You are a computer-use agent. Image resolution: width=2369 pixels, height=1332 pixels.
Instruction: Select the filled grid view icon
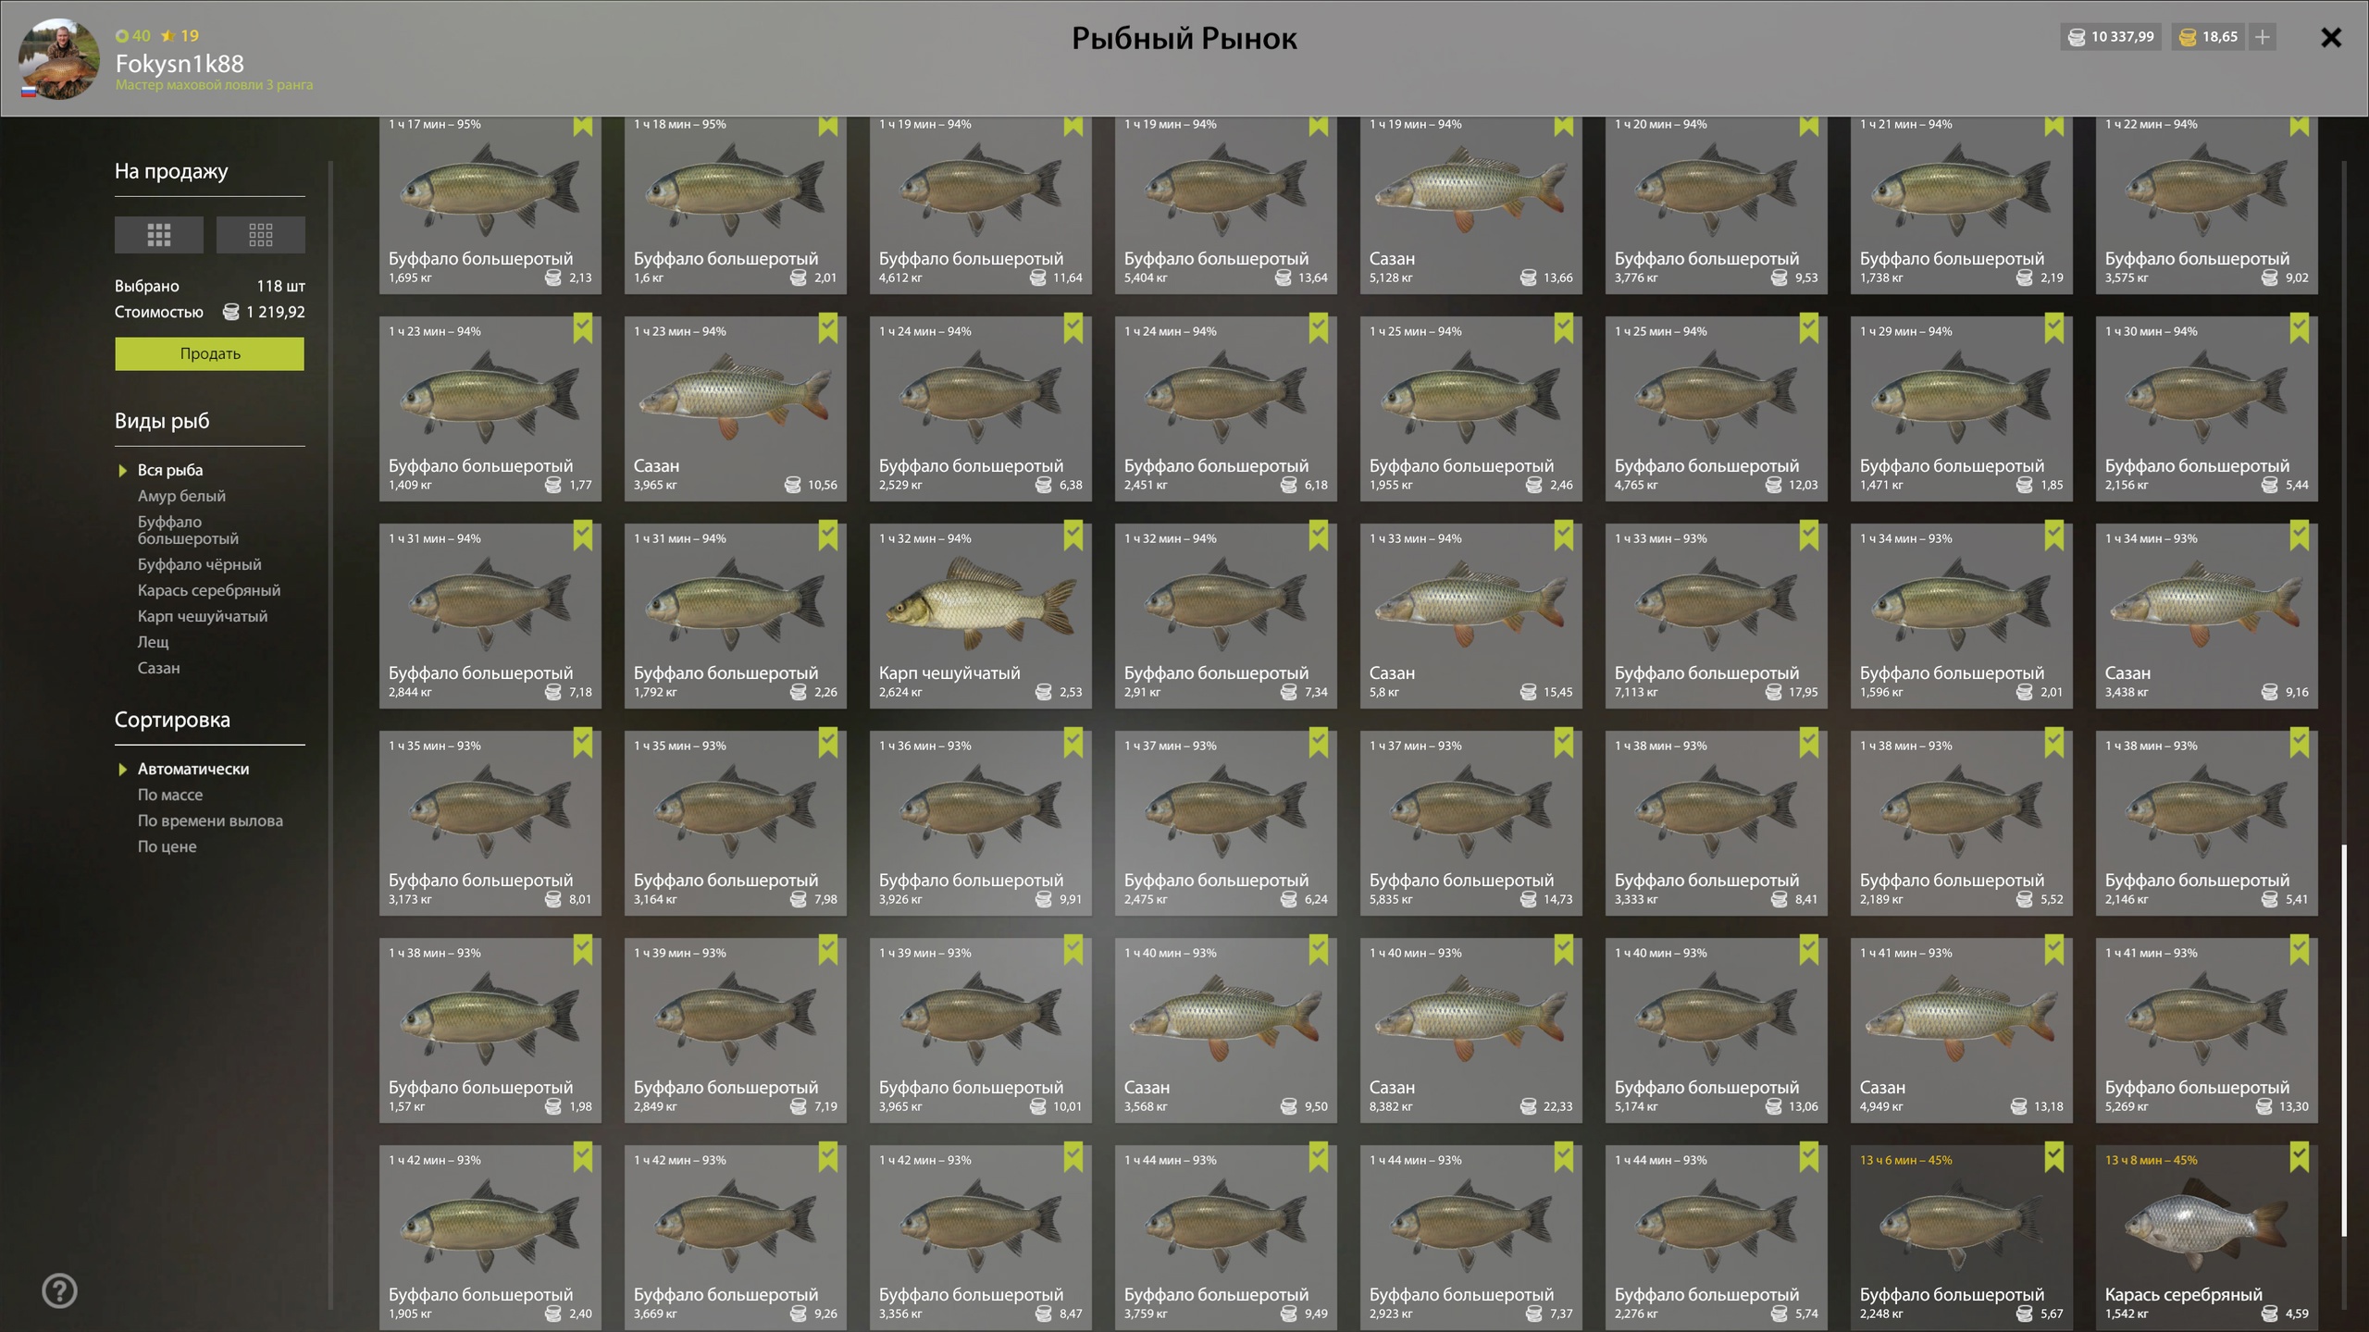coord(158,235)
